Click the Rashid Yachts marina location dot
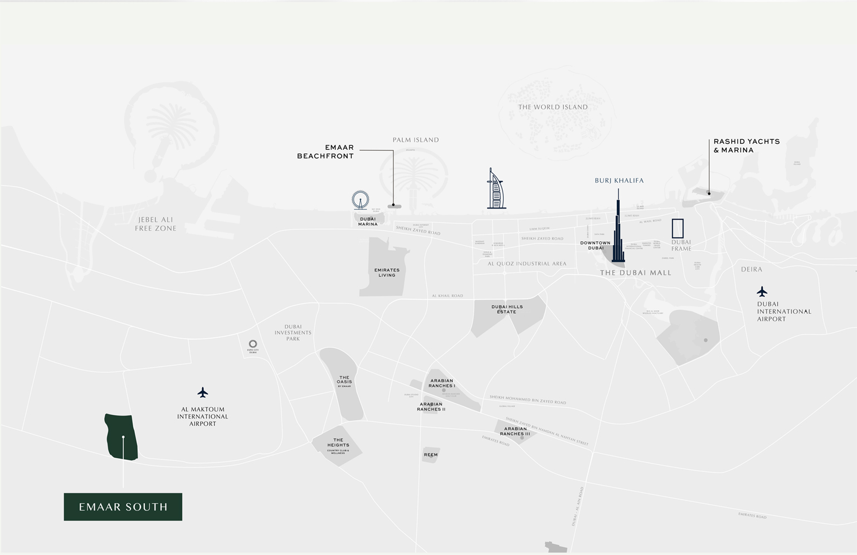 pos(709,193)
